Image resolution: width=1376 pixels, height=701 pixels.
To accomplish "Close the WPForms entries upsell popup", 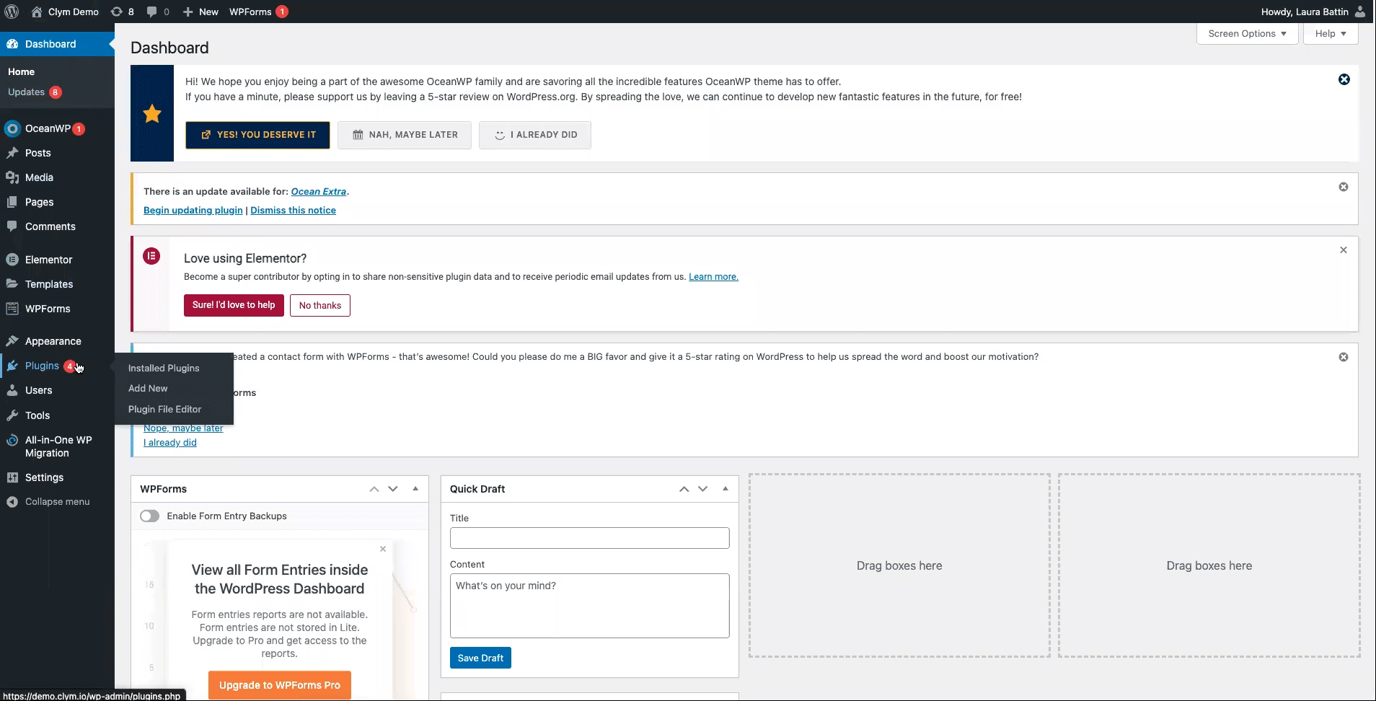I will (x=383, y=550).
